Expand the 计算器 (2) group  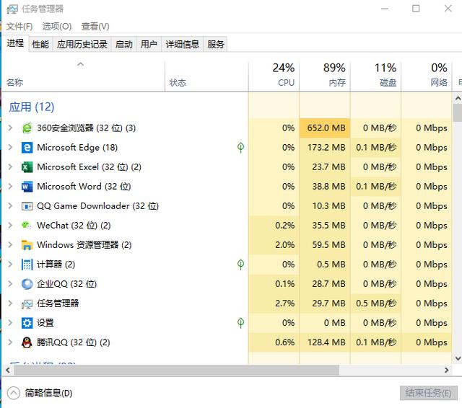(x=10, y=264)
